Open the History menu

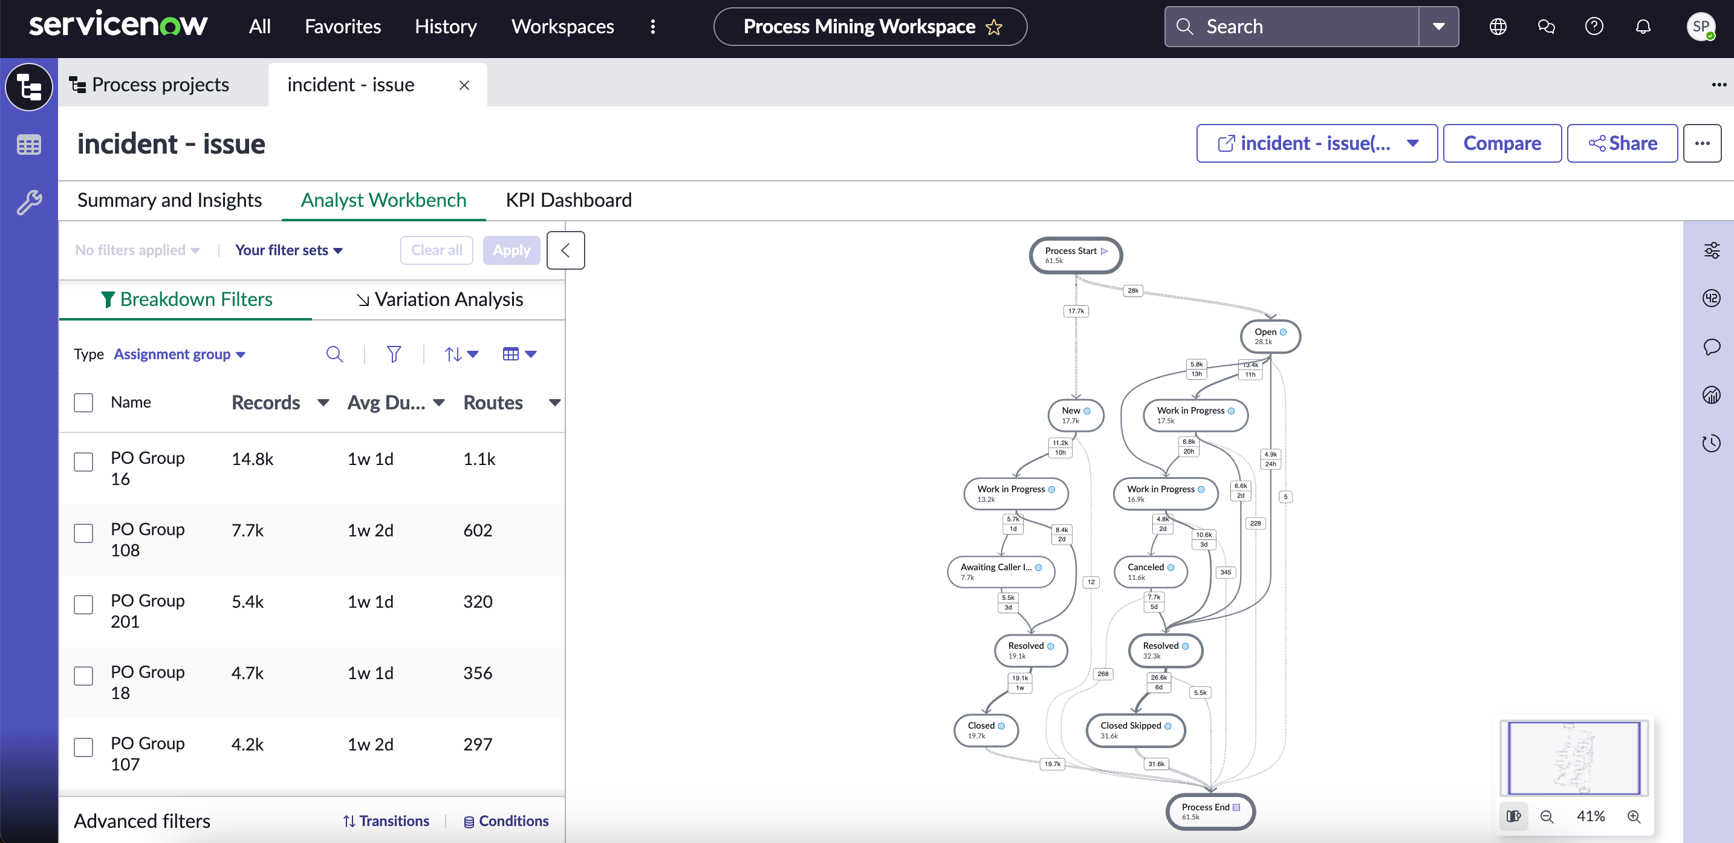[x=446, y=26]
